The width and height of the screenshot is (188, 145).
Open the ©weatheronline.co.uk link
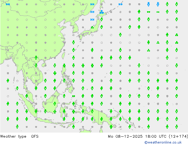click(163, 142)
